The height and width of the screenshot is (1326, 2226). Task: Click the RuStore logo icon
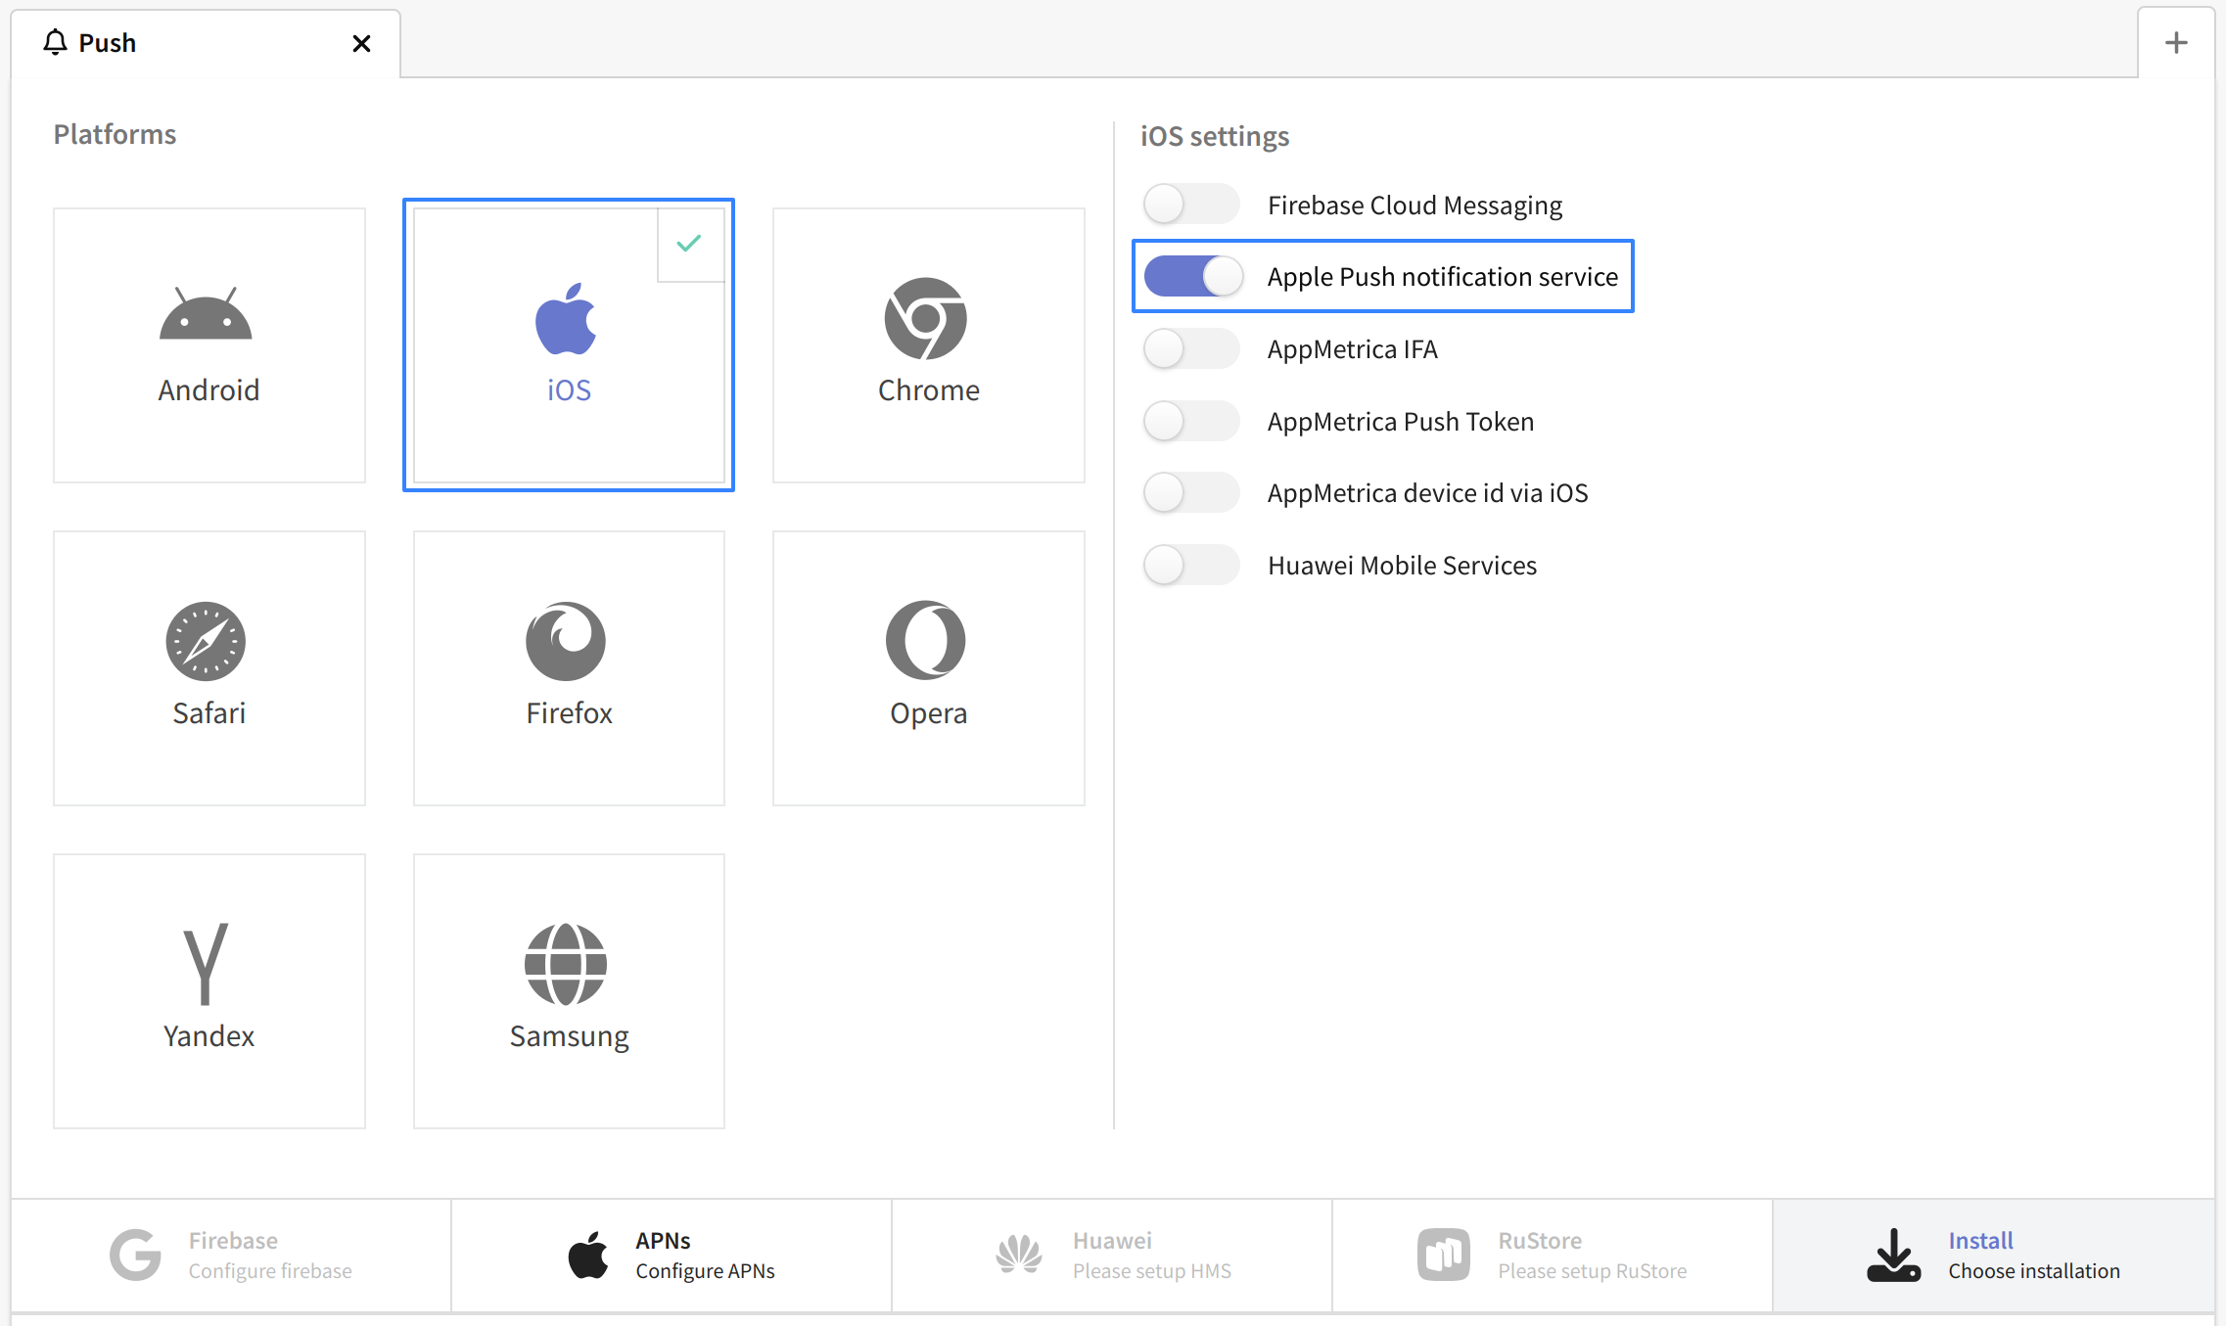pyautogui.click(x=1444, y=1255)
